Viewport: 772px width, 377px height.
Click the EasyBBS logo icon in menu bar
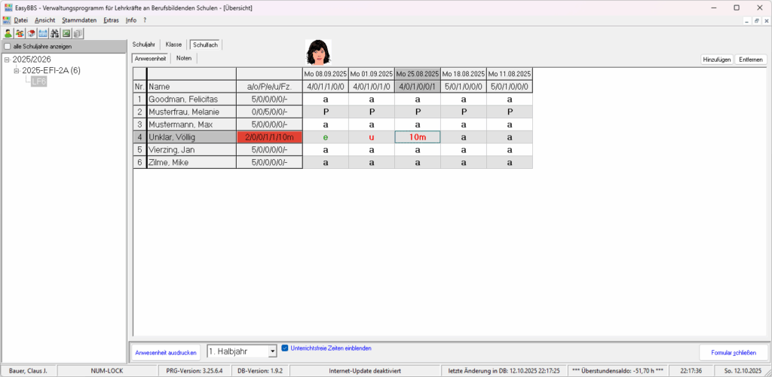pyautogui.click(x=7, y=20)
